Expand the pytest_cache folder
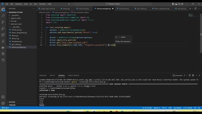This screenshot has height=114, width=202. pos(16,18)
